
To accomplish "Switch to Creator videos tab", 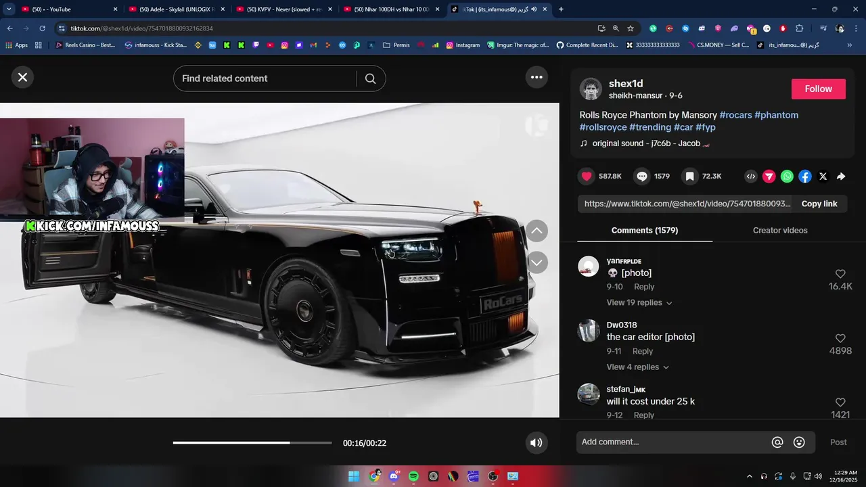I will (780, 231).
